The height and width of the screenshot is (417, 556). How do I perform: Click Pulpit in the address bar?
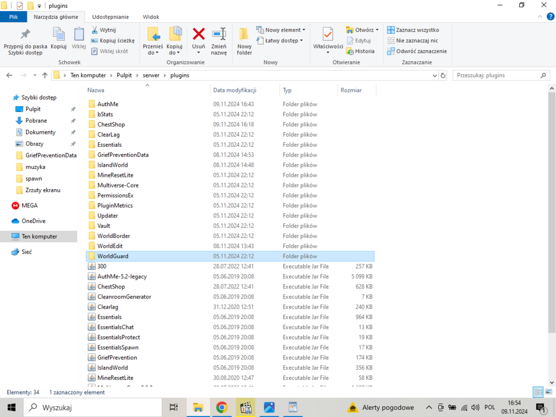coord(124,75)
